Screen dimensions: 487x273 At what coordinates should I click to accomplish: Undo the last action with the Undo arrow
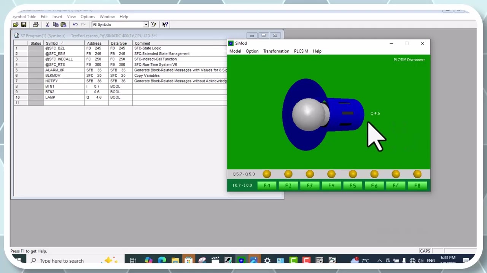click(x=75, y=25)
